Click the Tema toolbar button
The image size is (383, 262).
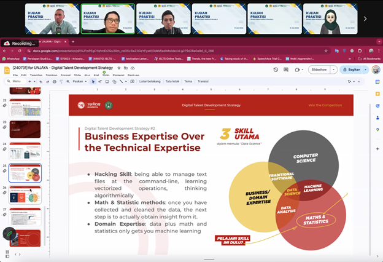coord(188,81)
